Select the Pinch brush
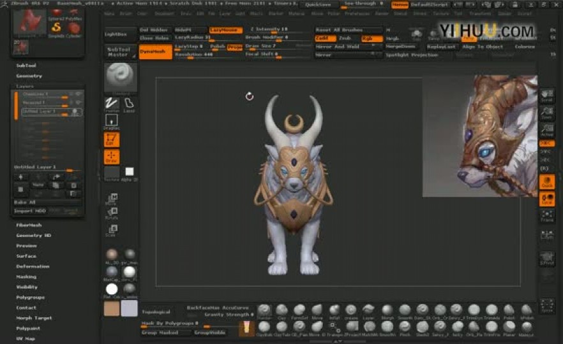Viewport: 563px width, 344px height. [x=405, y=328]
